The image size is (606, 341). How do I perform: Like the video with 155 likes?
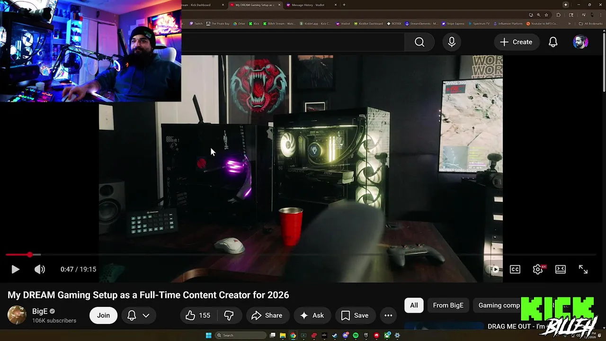[x=198, y=315]
